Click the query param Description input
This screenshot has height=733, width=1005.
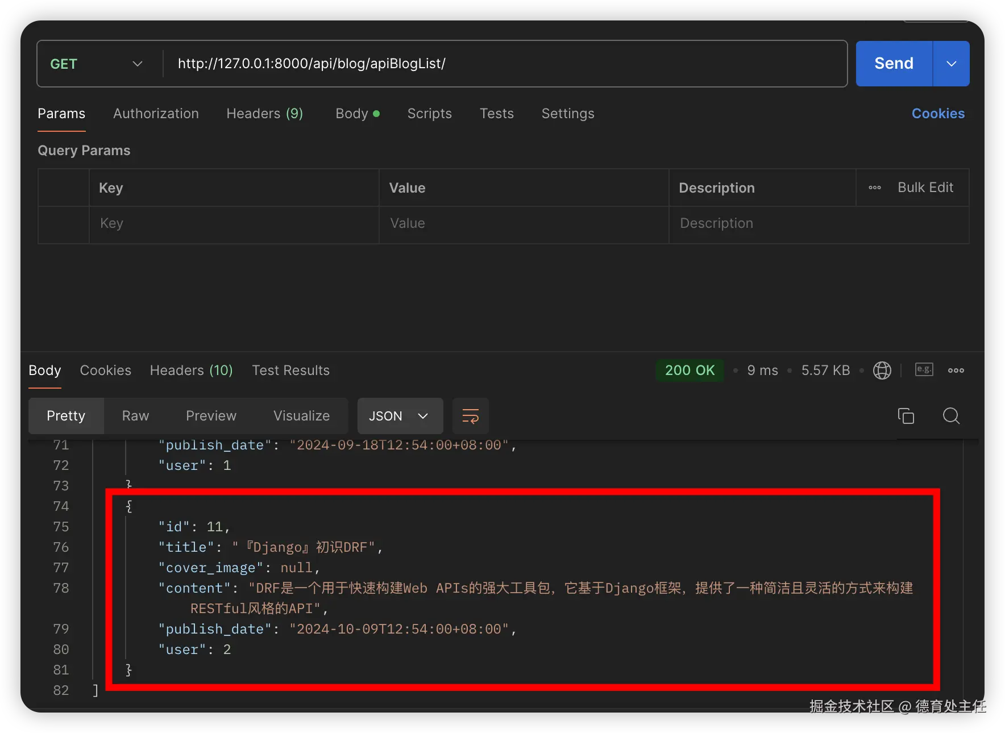click(819, 224)
